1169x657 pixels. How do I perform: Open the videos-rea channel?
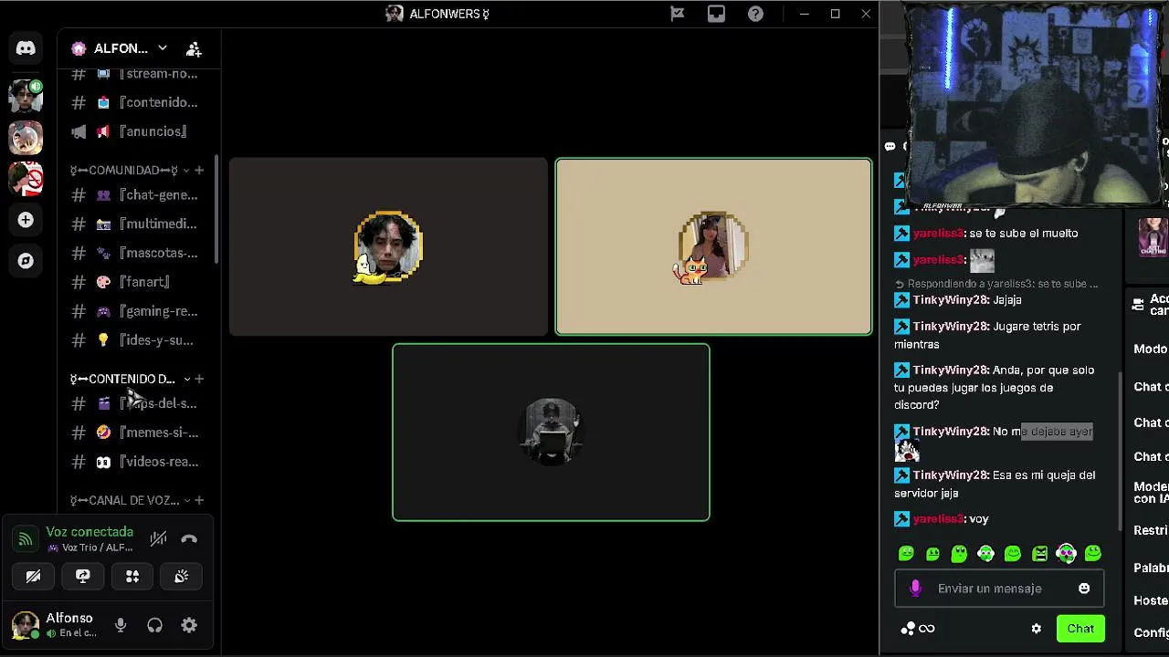[x=137, y=462]
